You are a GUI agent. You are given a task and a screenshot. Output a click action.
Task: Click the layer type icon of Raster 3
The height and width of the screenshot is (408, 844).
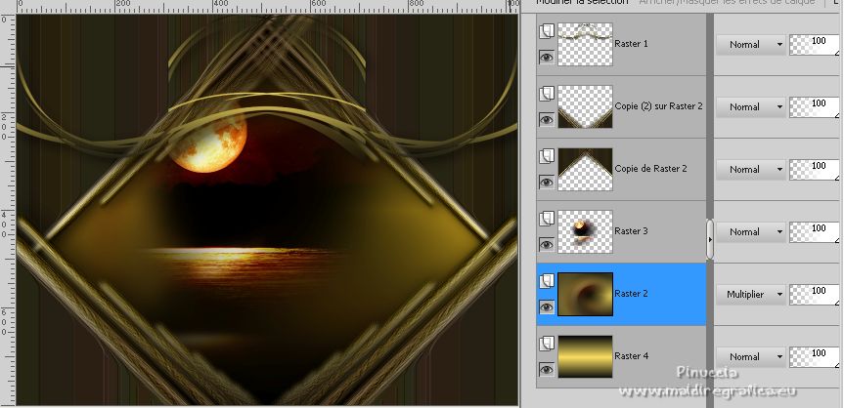click(547, 219)
